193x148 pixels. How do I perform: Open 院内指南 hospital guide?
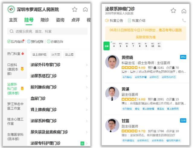pyautogui.click(x=16, y=42)
